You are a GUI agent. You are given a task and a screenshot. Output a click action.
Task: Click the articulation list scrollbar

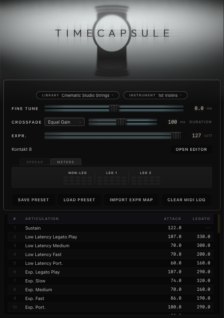219,224
